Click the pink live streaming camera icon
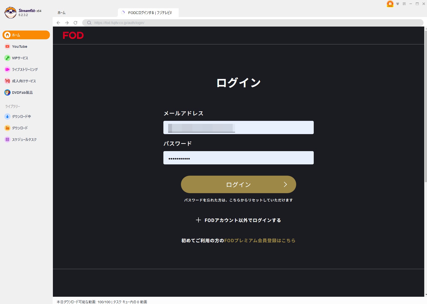The image size is (427, 304). tap(8, 70)
